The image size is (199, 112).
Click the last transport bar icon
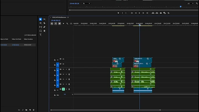pyautogui.click(x=169, y=13)
